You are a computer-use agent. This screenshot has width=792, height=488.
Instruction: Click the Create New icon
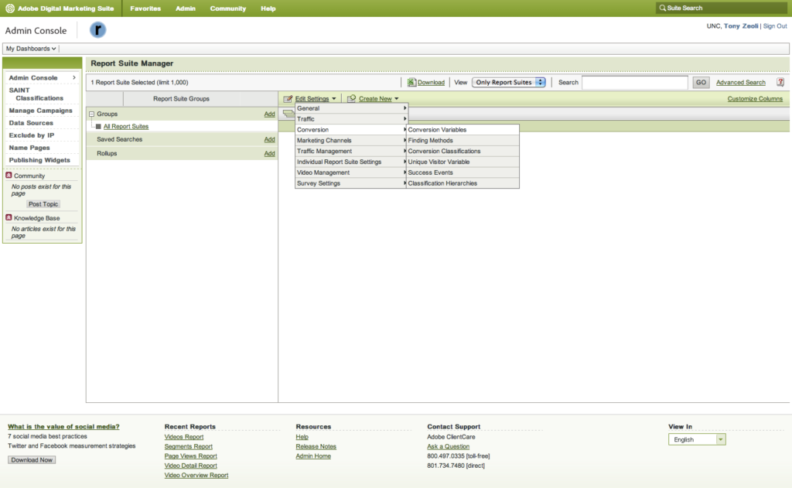(352, 98)
